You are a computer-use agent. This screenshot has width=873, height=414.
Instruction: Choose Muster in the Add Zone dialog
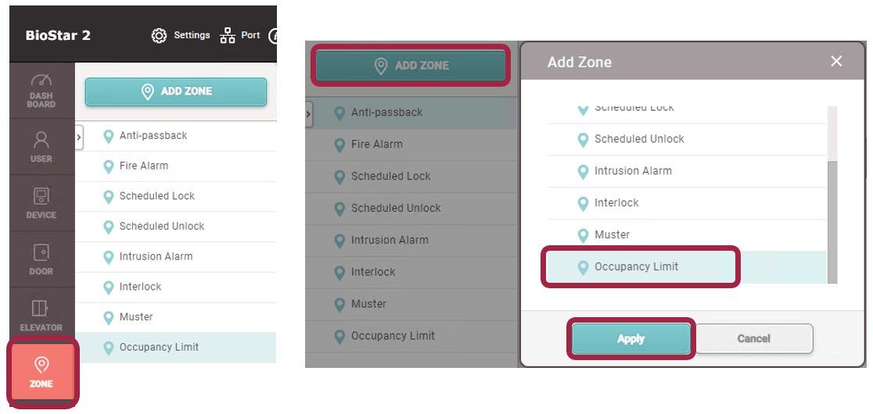tap(612, 235)
